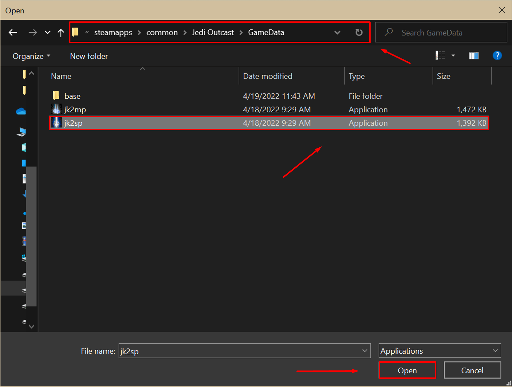The width and height of the screenshot is (512, 387).
Task: Click the 1,472 KB size cell
Action: (x=471, y=110)
